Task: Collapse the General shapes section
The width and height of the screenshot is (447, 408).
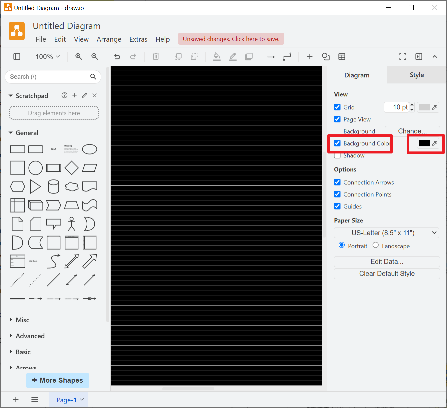Action: tap(11, 133)
